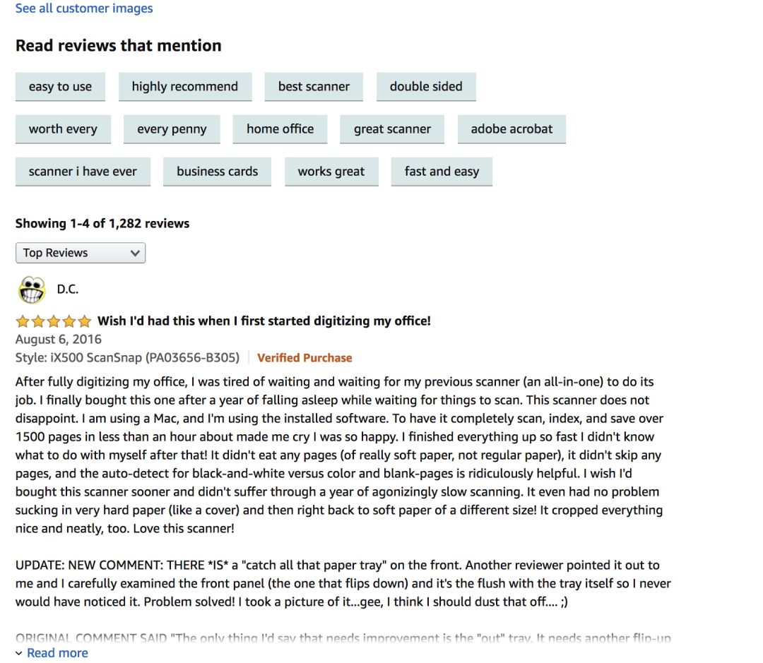The image size is (763, 663).
Task: Open reviewer D.C. profile name
Action: click(x=67, y=289)
